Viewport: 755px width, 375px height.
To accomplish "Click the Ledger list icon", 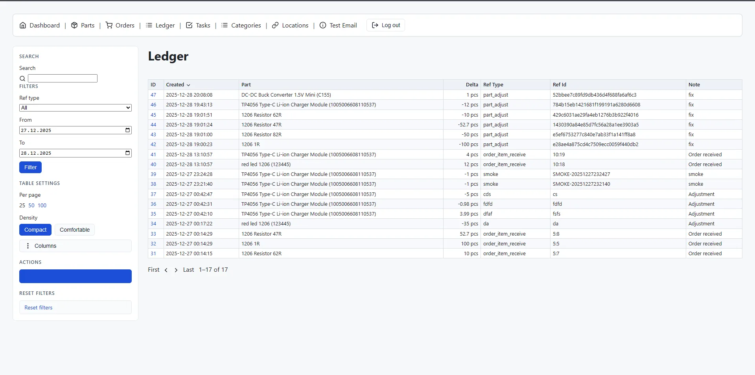I will [149, 25].
